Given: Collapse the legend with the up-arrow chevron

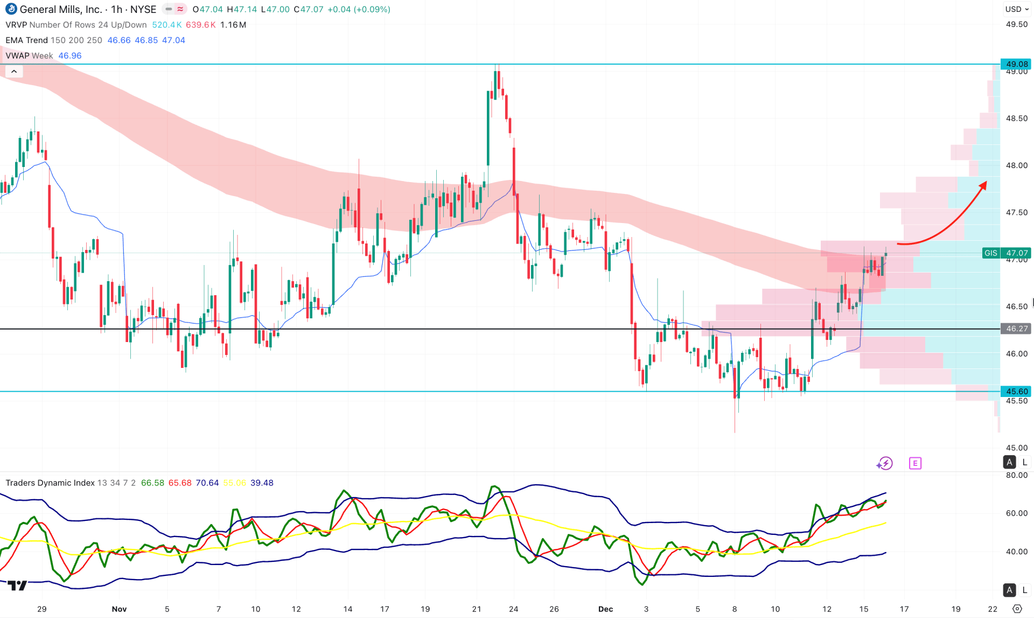Looking at the screenshot, I should (x=13, y=71).
